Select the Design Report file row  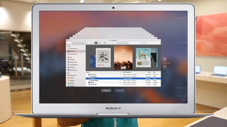pos(123,80)
